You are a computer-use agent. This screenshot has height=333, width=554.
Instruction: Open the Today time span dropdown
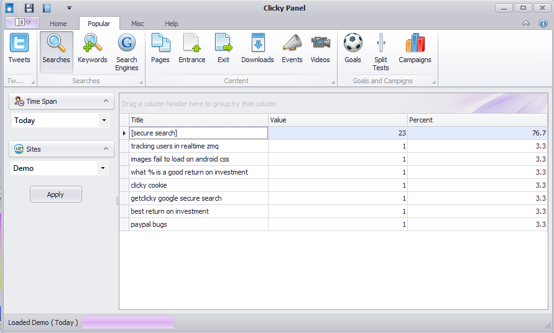(x=104, y=121)
